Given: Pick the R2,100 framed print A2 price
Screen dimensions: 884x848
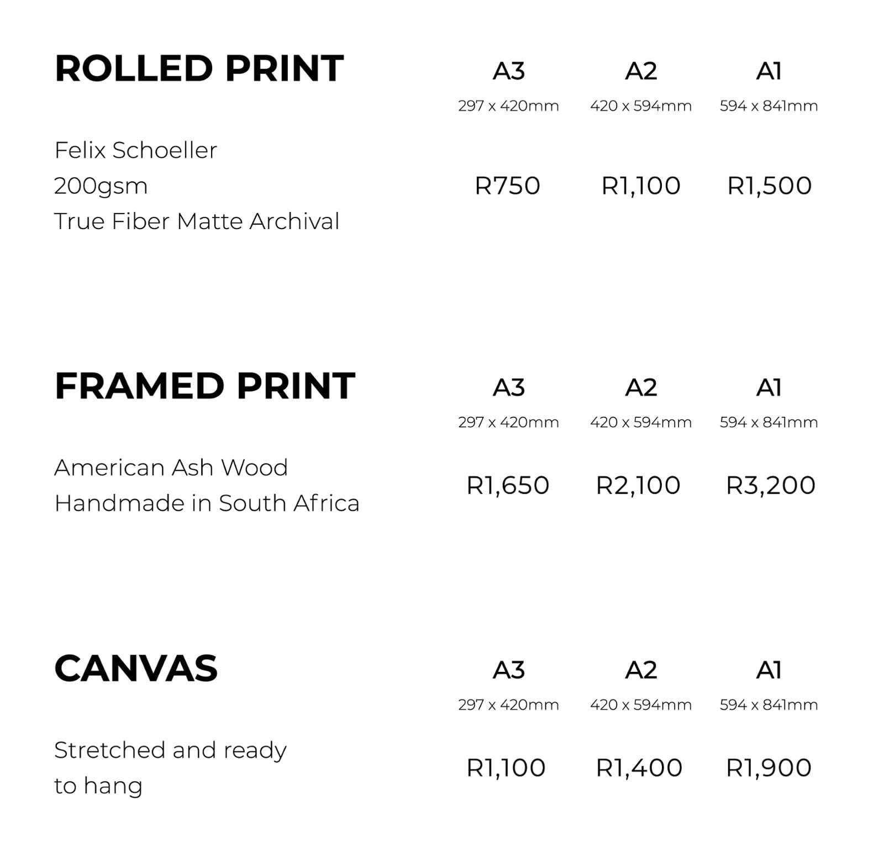Looking at the screenshot, I should 638,485.
